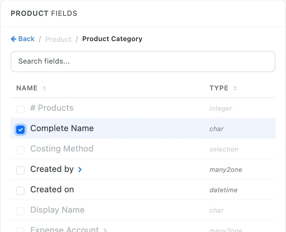Select the Display Name field name
The height and width of the screenshot is (232, 286).
[x=58, y=210]
